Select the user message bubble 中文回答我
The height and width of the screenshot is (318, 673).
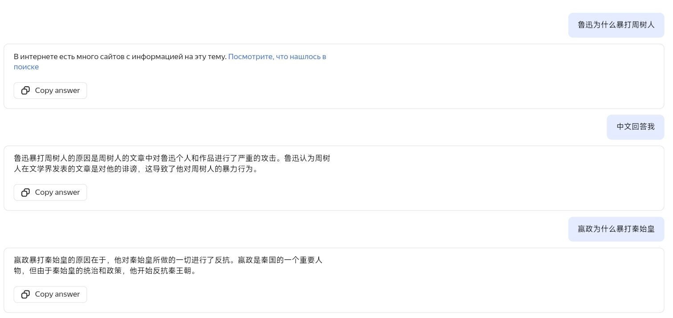click(x=636, y=127)
